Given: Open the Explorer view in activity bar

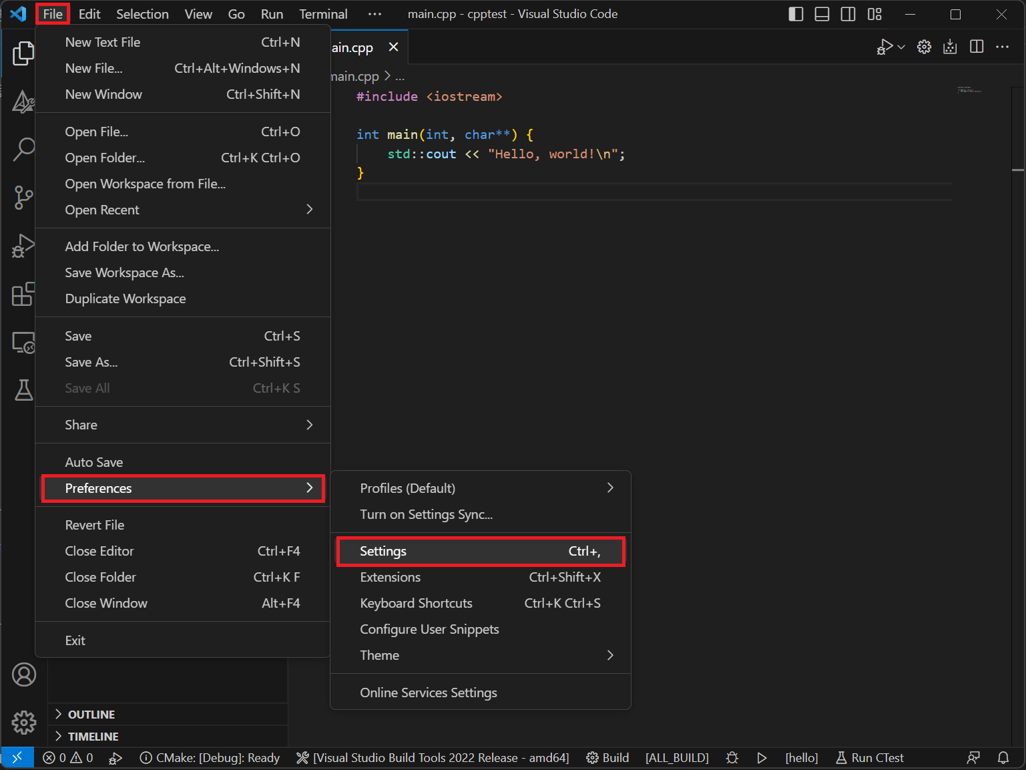Looking at the screenshot, I should pyautogui.click(x=23, y=53).
